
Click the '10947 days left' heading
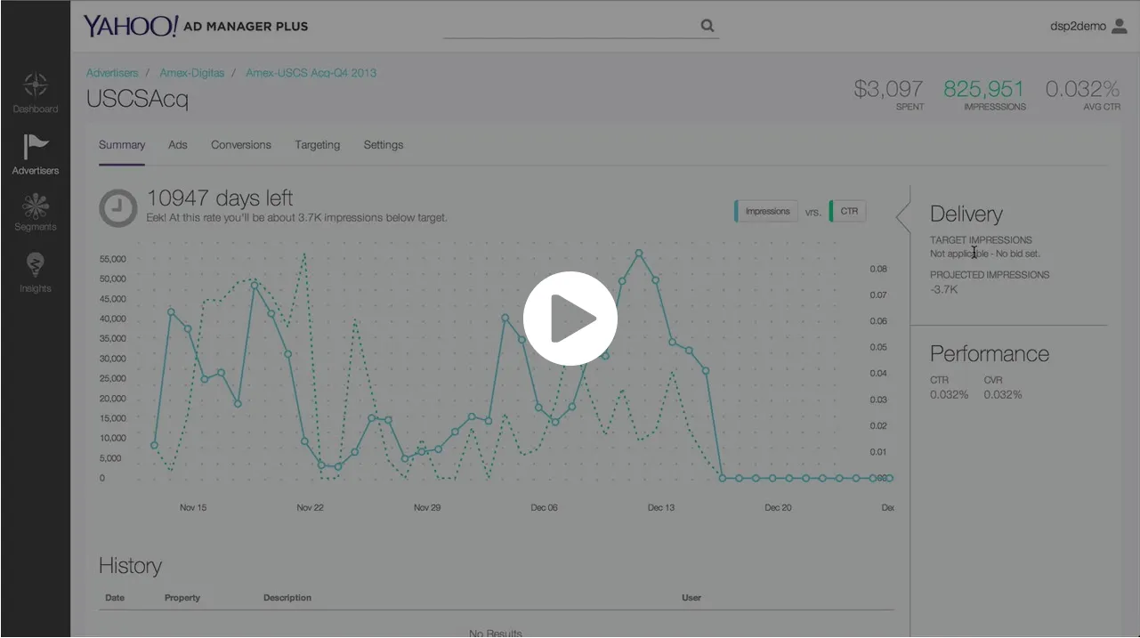[219, 198]
